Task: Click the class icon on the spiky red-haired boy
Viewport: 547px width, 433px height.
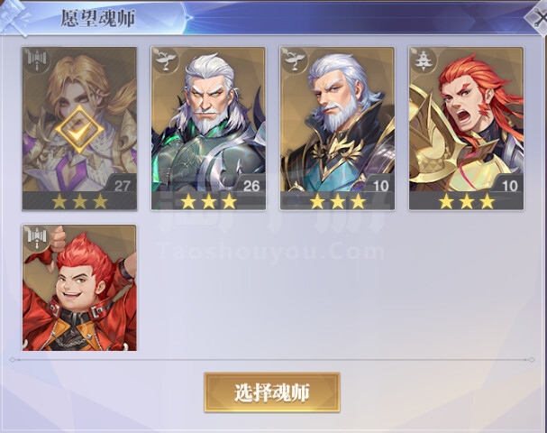Action: click(37, 238)
